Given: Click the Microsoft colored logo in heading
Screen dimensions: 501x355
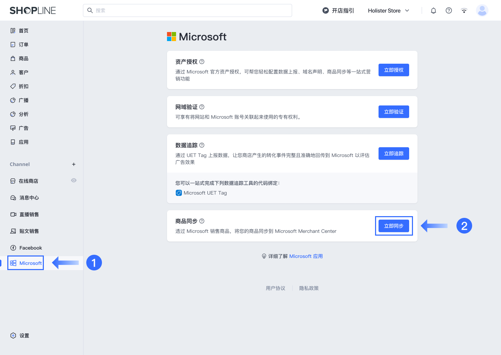Looking at the screenshot, I should pyautogui.click(x=172, y=37).
